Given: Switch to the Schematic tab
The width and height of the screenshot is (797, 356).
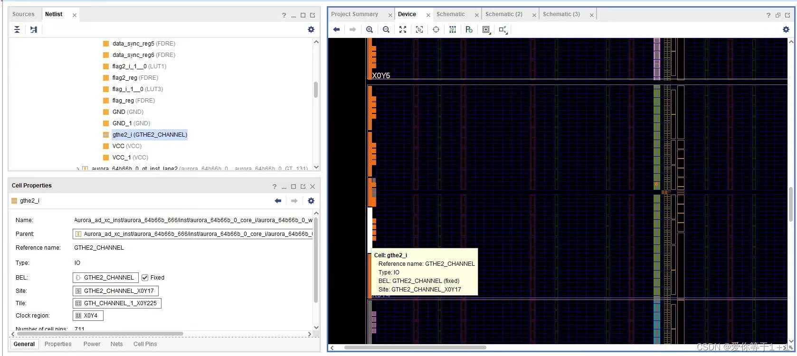Looking at the screenshot, I should (451, 14).
